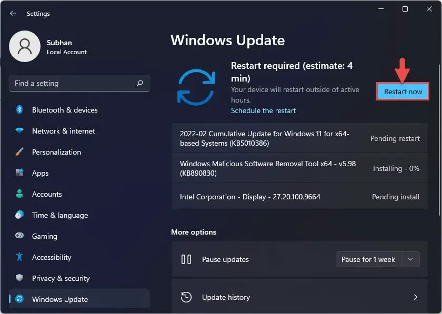This screenshot has height=314, width=442.
Task: Click the Windows Update sidebar icon
Action: (19, 299)
